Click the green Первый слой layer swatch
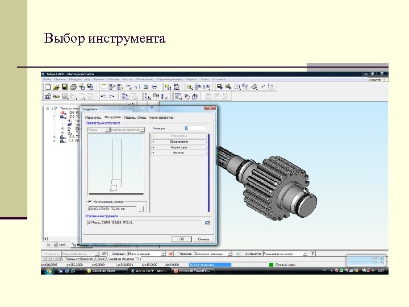Image resolution: width=409 pixels, height=307 pixels. 271,265
